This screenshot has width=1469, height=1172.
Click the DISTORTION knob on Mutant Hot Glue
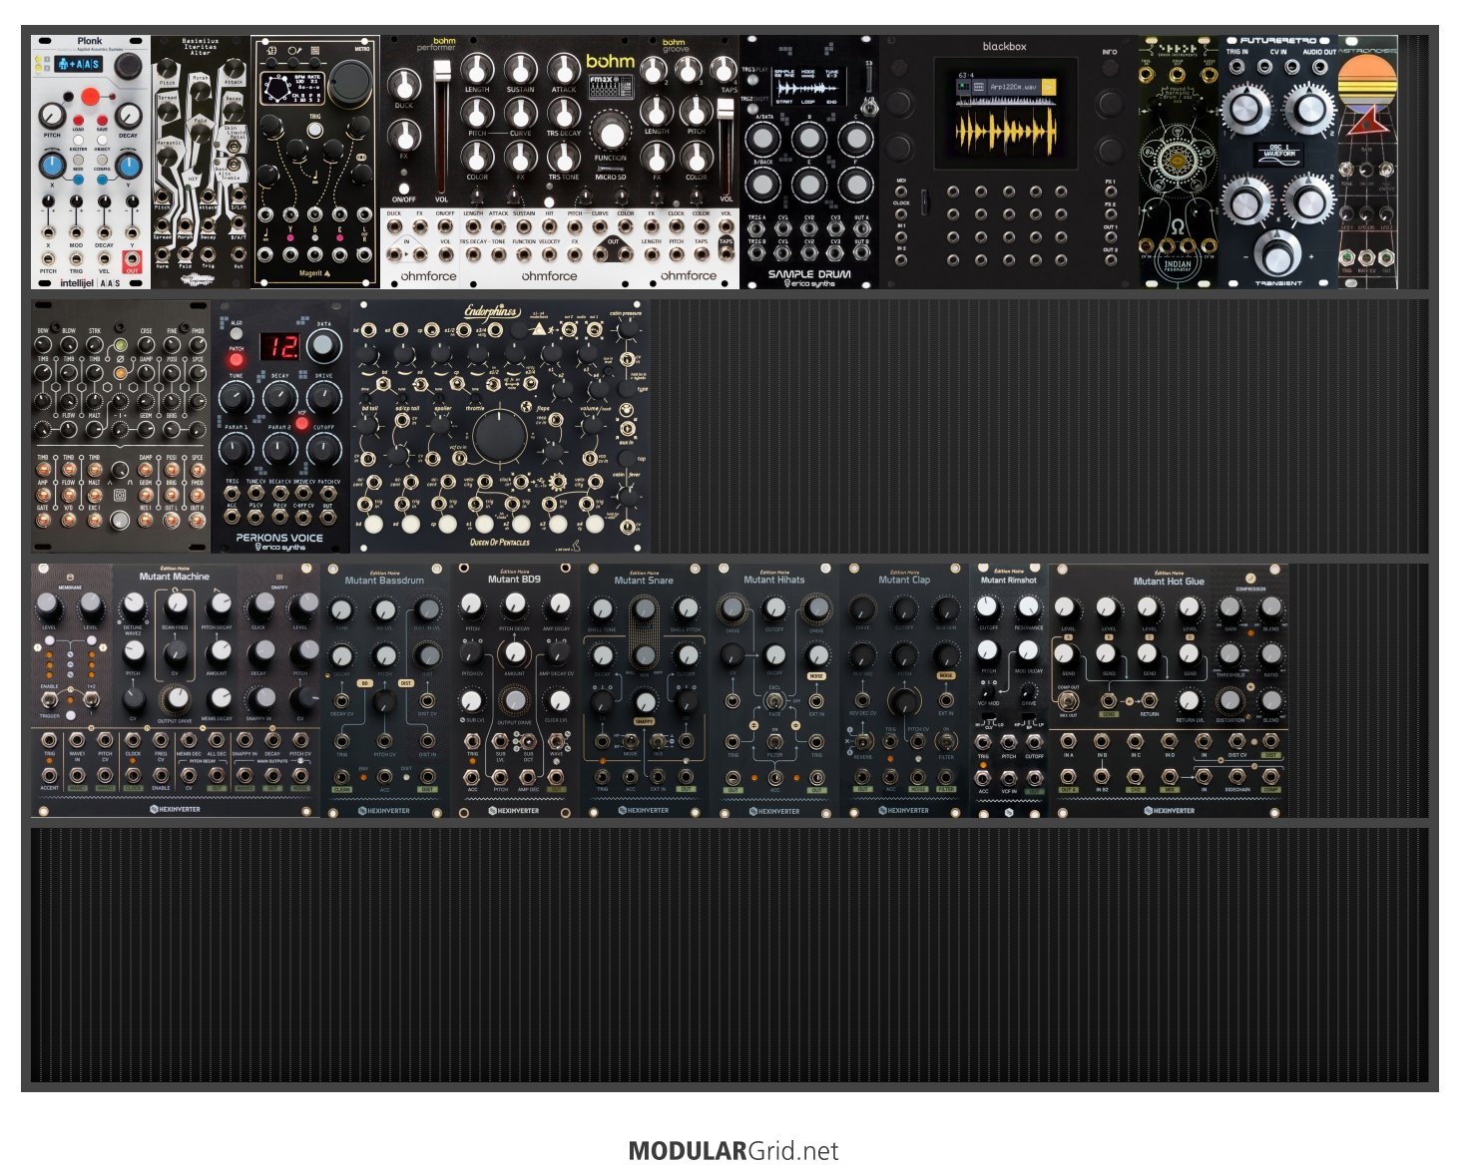[x=1230, y=699]
